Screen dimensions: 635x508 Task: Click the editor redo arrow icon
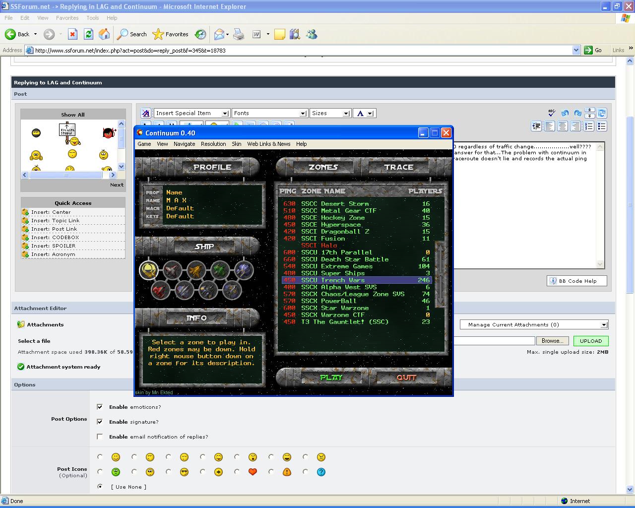(x=577, y=113)
